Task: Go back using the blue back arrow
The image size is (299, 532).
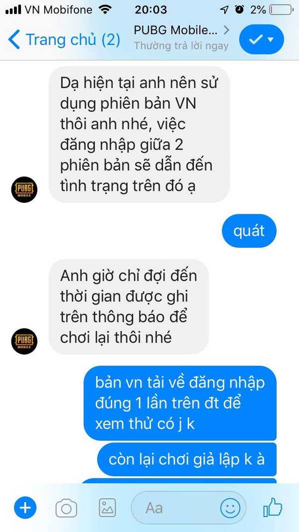Action: pos(14,39)
